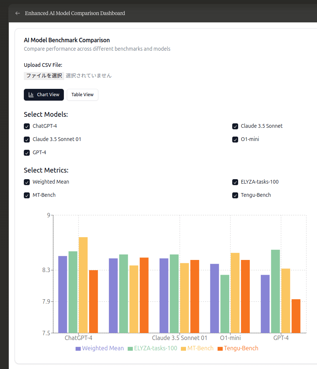The width and height of the screenshot is (317, 369).
Task: Uncheck the ChatGPT-4 model checkbox
Action: (27, 126)
